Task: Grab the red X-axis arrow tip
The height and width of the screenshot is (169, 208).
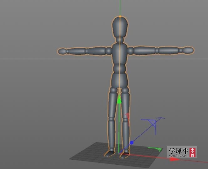Action: click(x=175, y=159)
